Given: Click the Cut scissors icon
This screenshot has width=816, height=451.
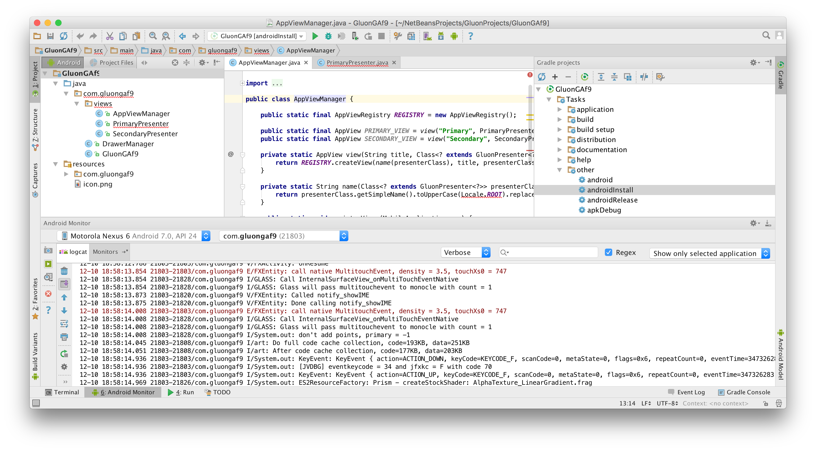Looking at the screenshot, I should [x=110, y=36].
